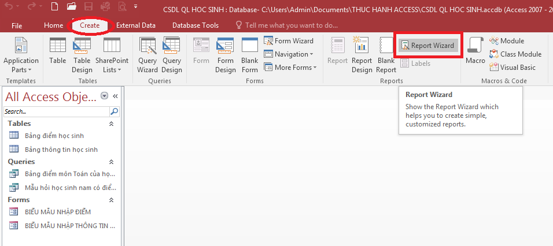Insert a new Module

tap(507, 41)
